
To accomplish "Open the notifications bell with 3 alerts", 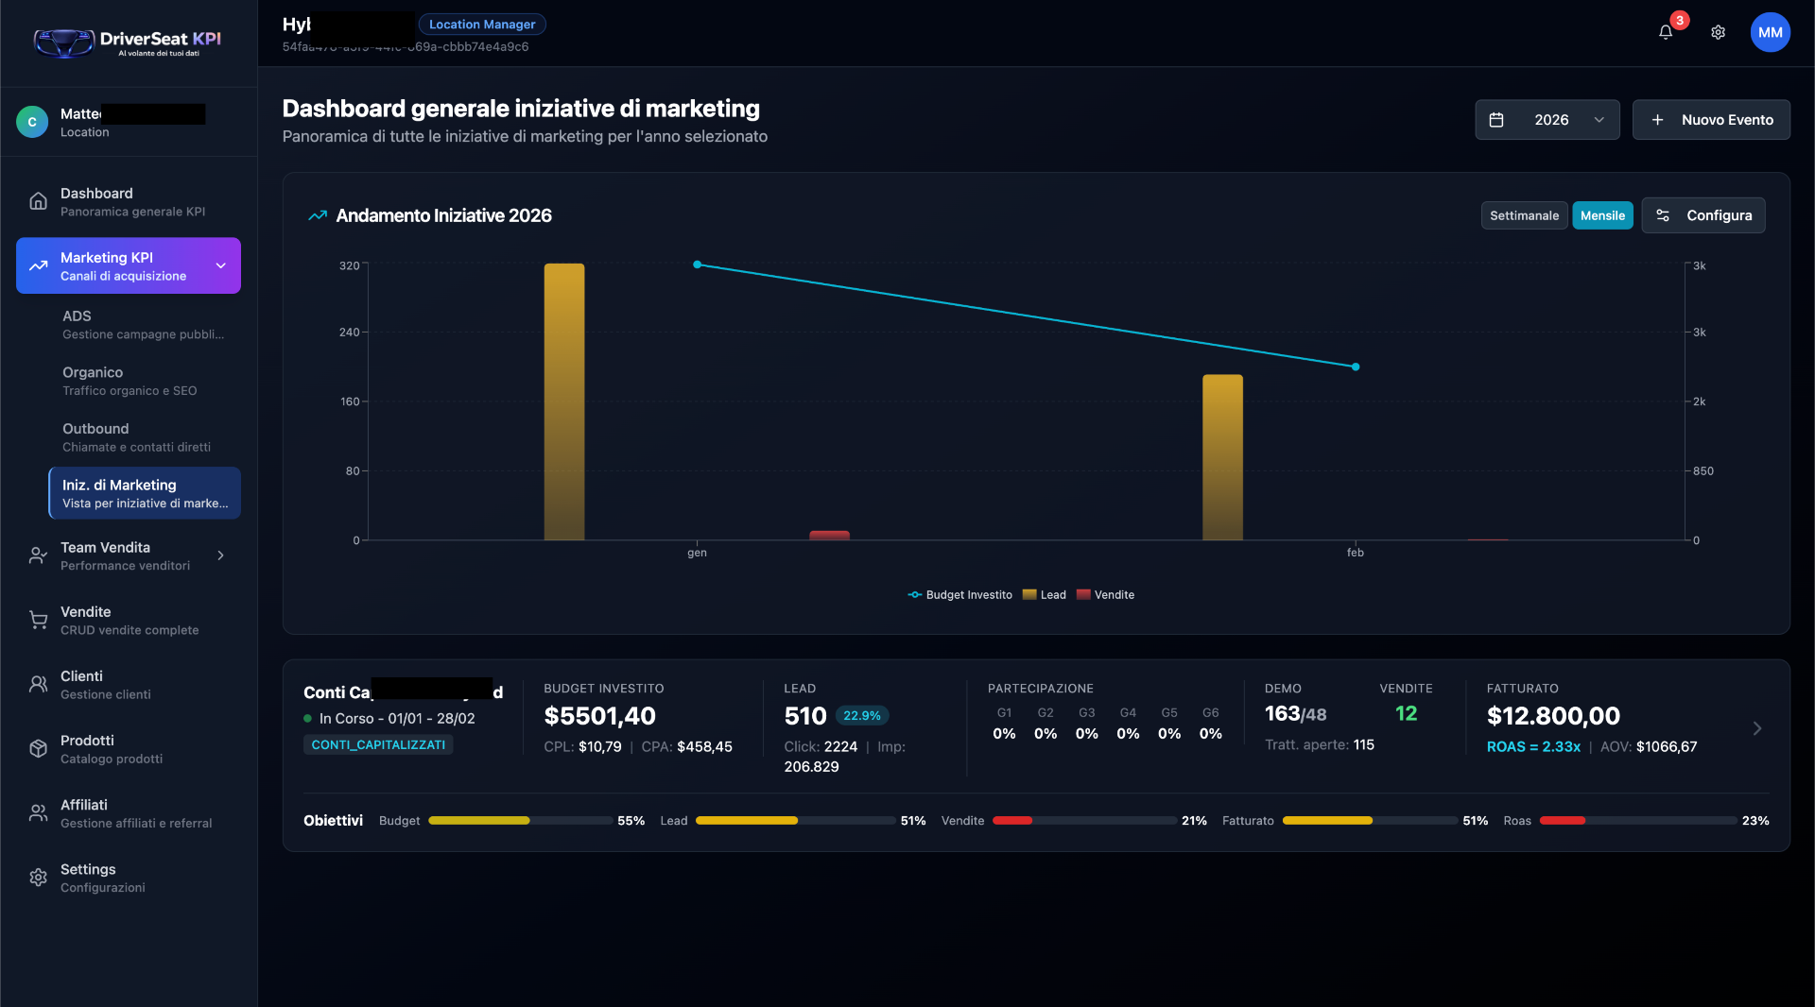I will coord(1665,31).
